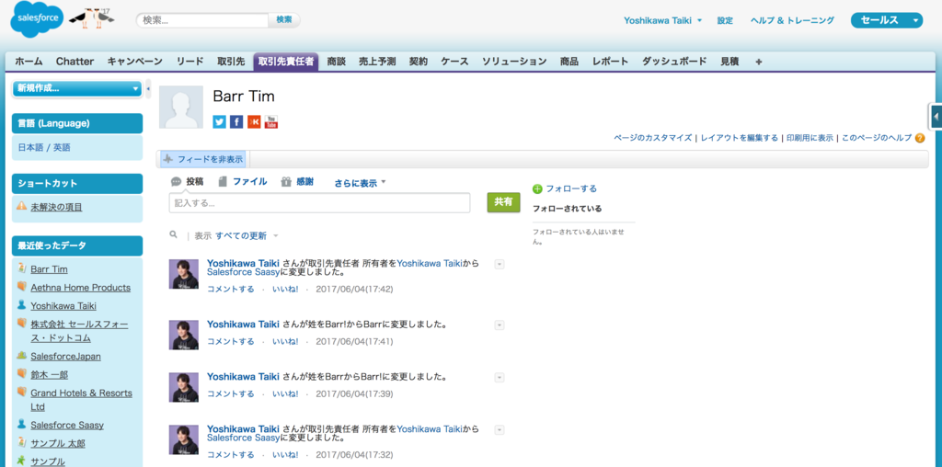Open Barr Tim's Klout icon
The image size is (942, 467).
click(x=254, y=122)
